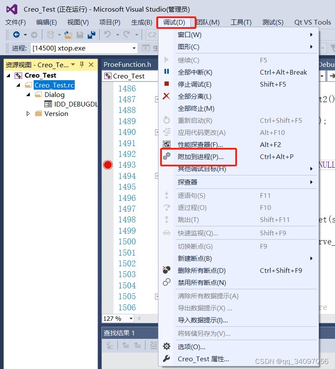Select the Version folder in tree
Viewport: 335px width, 369px height.
pyautogui.click(x=57, y=114)
